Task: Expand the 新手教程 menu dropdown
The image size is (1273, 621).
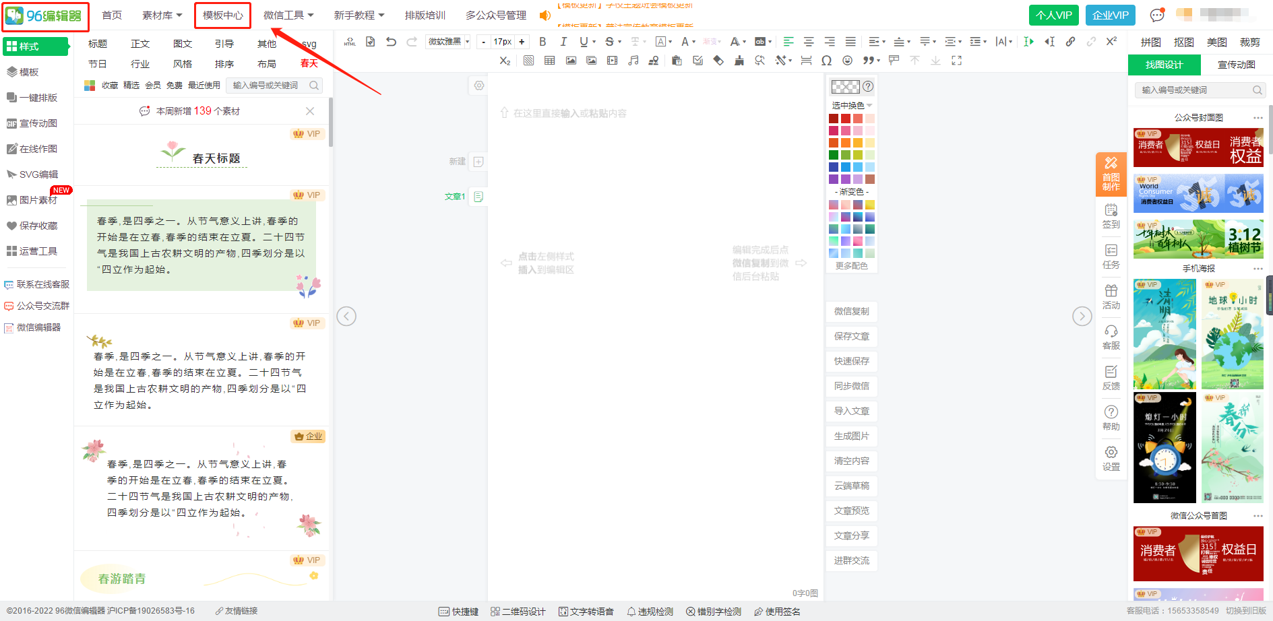Action: 359,15
